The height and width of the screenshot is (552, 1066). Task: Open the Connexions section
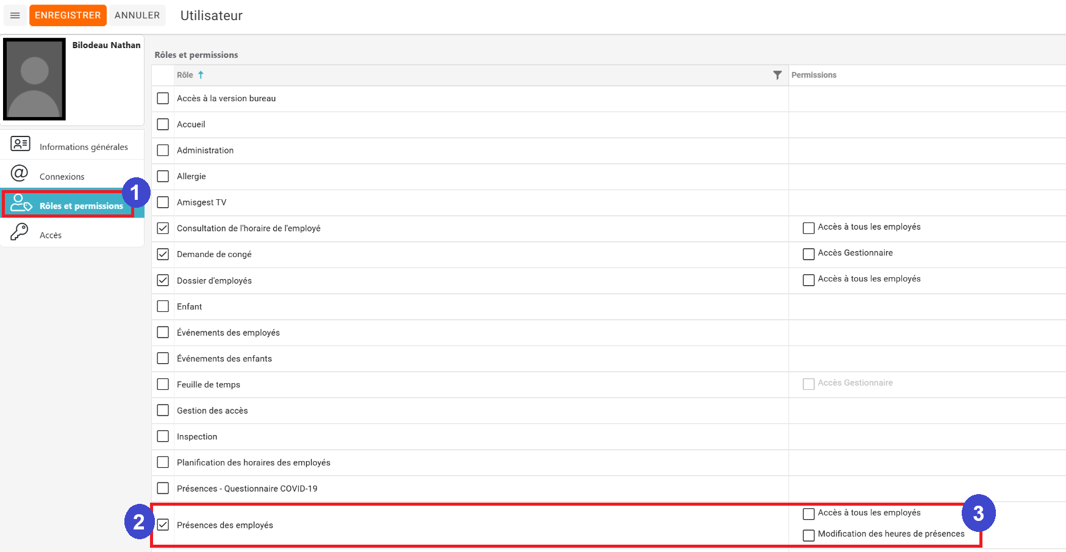click(62, 177)
